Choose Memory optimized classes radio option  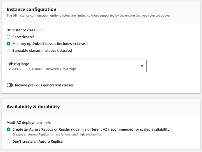(8, 44)
